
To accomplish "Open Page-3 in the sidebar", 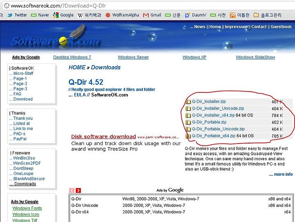I will pyautogui.click(x=20, y=89).
